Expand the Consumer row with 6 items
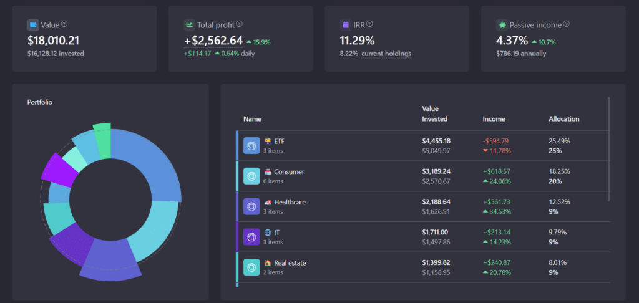Viewport: 639px width, 303px height. pyautogui.click(x=423, y=176)
